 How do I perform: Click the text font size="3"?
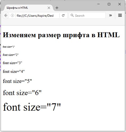click(x=12, y=63)
